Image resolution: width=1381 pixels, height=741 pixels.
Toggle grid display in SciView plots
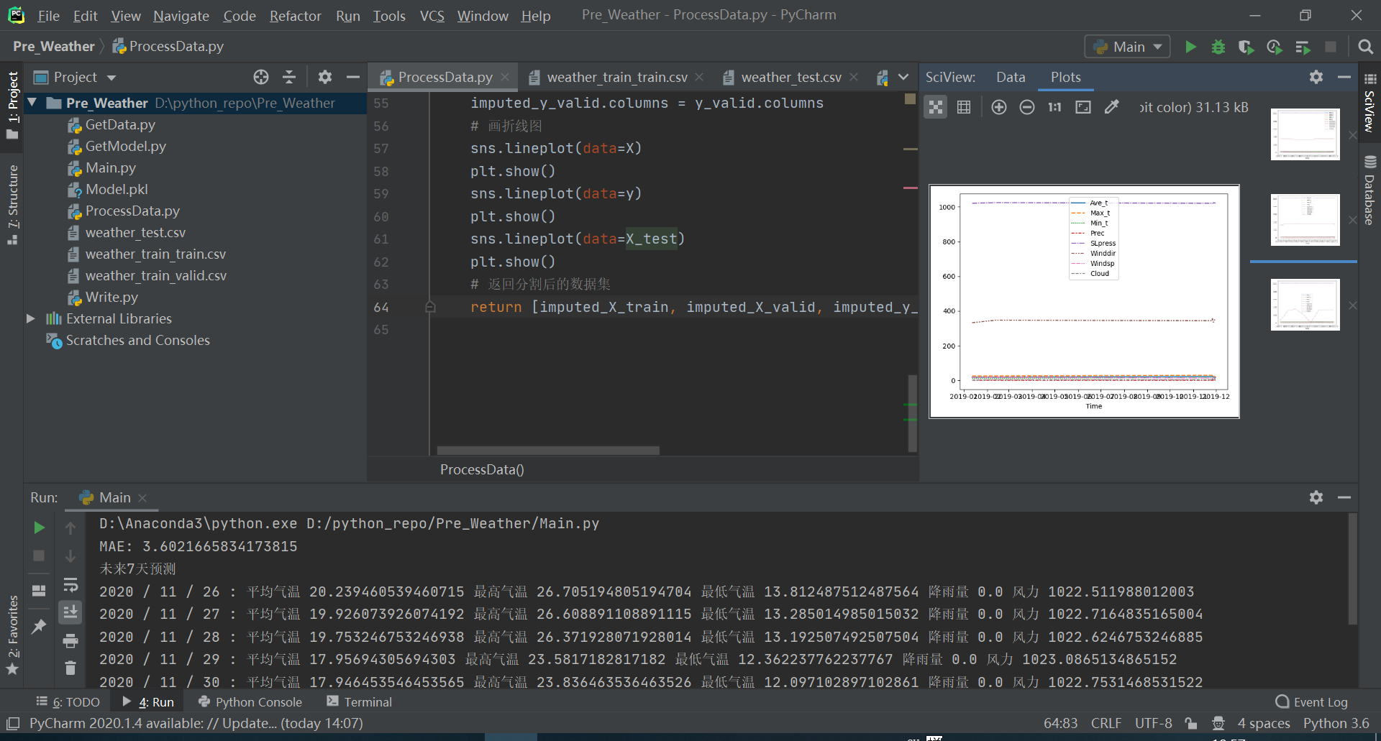(x=964, y=107)
